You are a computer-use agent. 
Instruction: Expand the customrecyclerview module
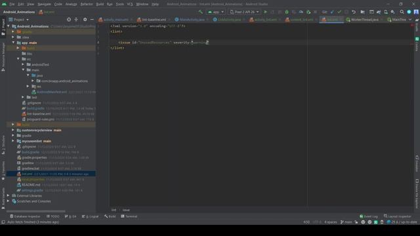tap(13, 130)
